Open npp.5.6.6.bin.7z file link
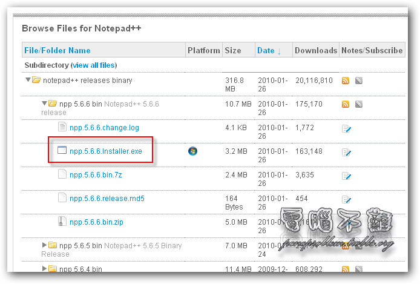This screenshot has height=284, width=420. click(x=96, y=174)
